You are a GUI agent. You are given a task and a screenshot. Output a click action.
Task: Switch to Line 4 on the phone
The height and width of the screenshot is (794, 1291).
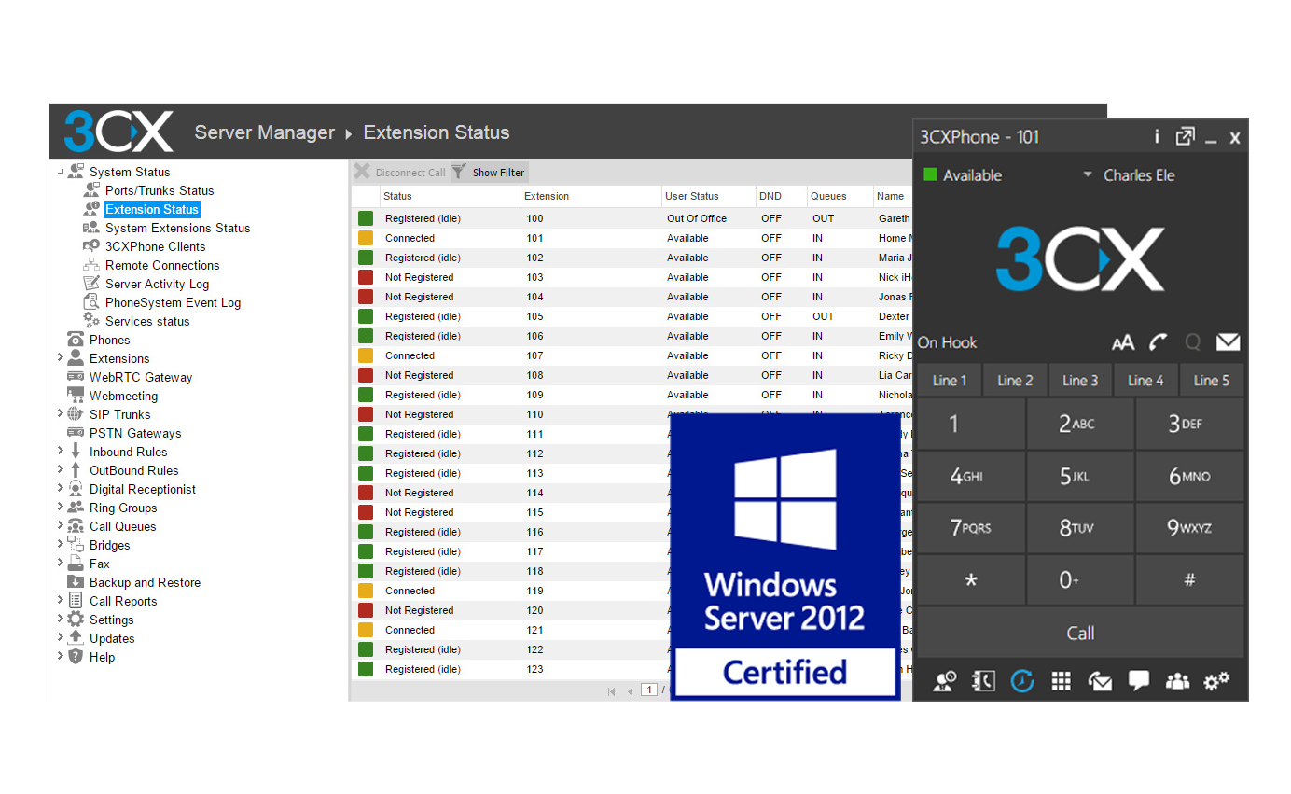click(x=1145, y=380)
